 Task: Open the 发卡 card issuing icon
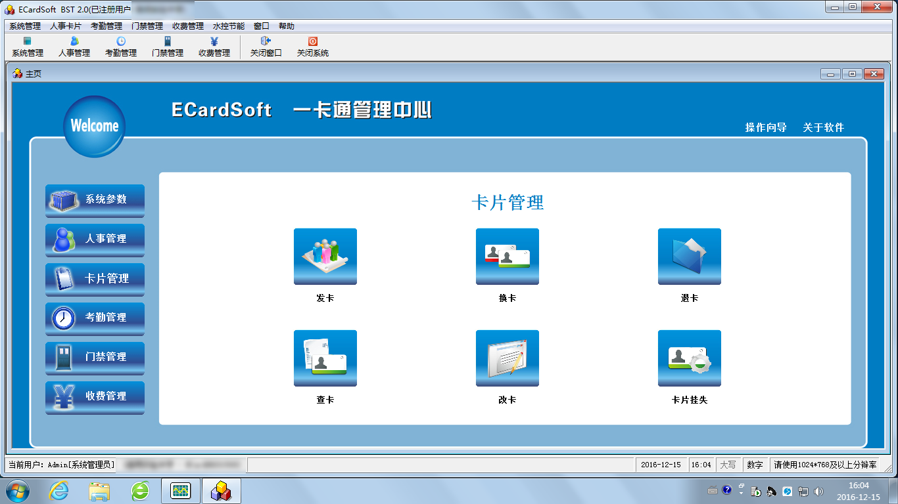coord(325,257)
